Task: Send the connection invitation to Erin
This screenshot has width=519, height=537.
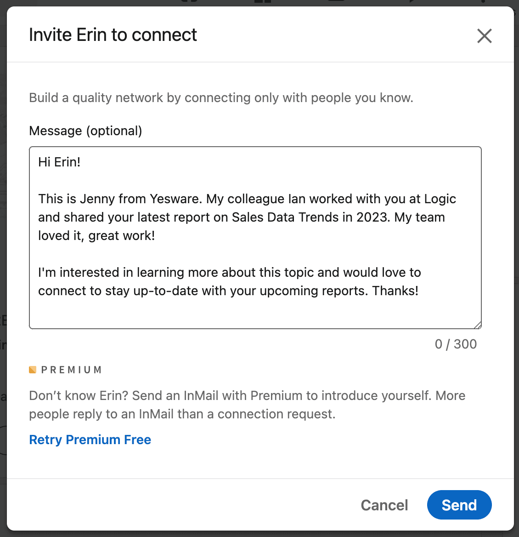Action: 459,504
